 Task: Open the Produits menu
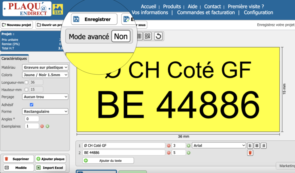coord(172,6)
